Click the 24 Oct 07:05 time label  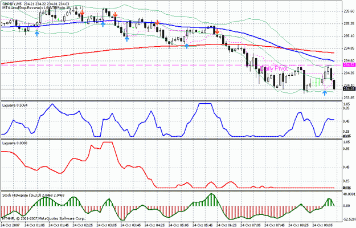point(249,225)
